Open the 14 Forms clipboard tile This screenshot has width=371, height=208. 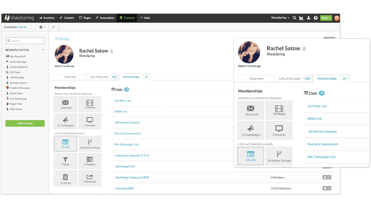tap(66, 178)
